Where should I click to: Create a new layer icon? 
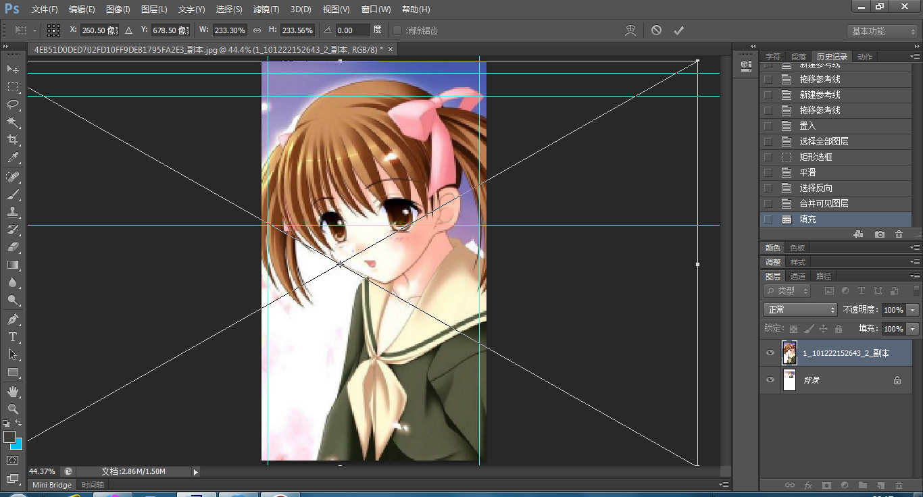[x=880, y=485]
